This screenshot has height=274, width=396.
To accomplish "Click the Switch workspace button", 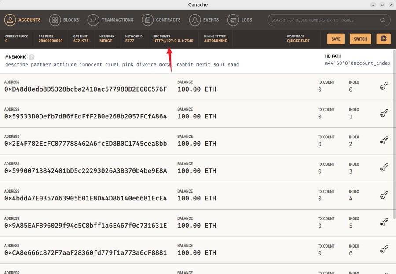I will (x=360, y=39).
